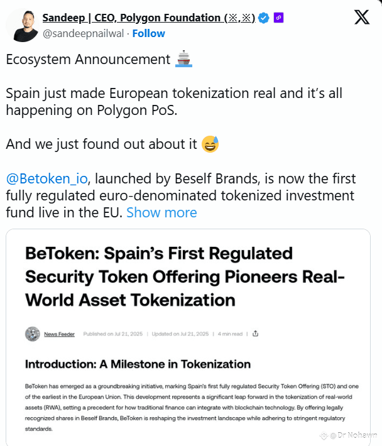This screenshot has height=446, width=382.
Task: Open Sandeep's profile picture
Action: tap(23, 25)
